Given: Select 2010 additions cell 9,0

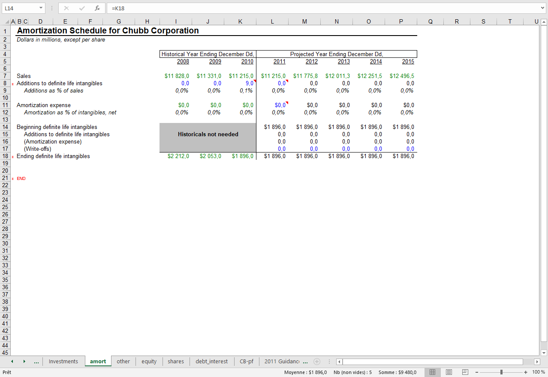Looking at the screenshot, I should coord(240,83).
